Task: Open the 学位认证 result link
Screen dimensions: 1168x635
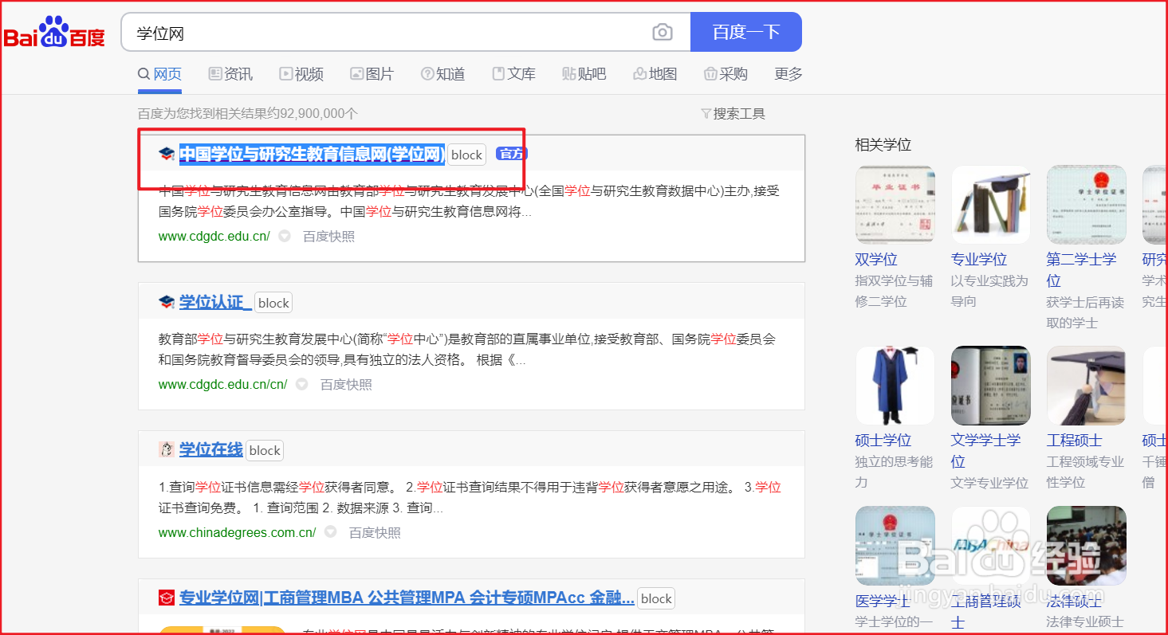Action: pyautogui.click(x=215, y=303)
